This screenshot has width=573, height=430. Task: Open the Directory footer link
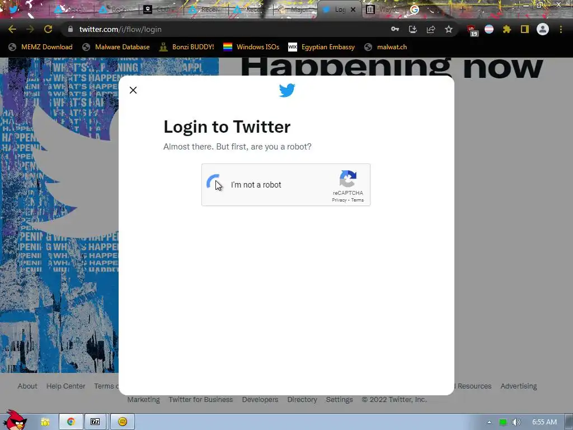tap(302, 400)
